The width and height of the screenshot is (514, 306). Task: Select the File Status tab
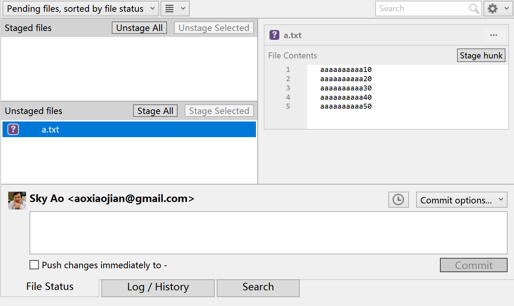point(50,287)
